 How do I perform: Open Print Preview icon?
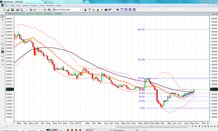tap(22, 10)
